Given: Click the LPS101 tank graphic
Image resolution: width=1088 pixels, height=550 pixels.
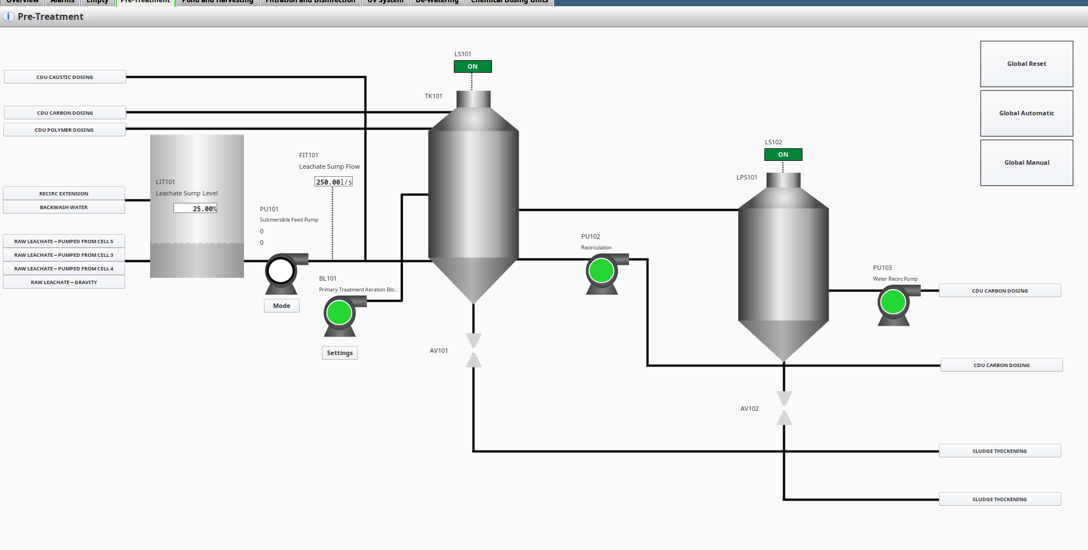Looking at the screenshot, I should click(783, 267).
